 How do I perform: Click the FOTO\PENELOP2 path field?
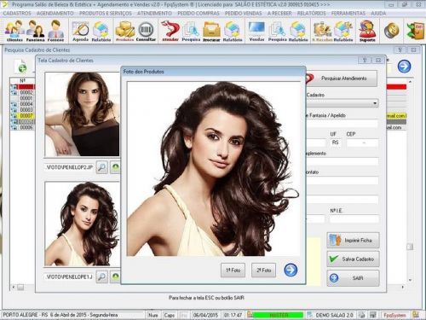pos(69,167)
